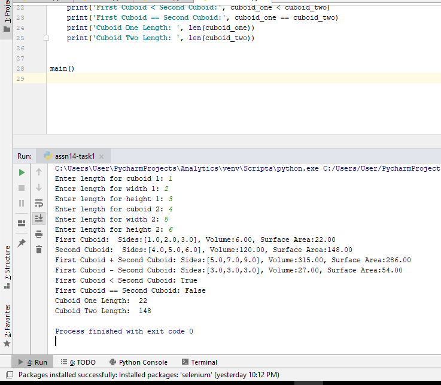Click the status bar tool window toggle icon

coord(10,375)
